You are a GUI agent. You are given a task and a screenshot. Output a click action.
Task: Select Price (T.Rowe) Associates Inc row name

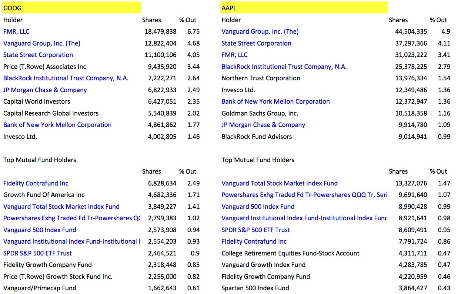coord(45,67)
